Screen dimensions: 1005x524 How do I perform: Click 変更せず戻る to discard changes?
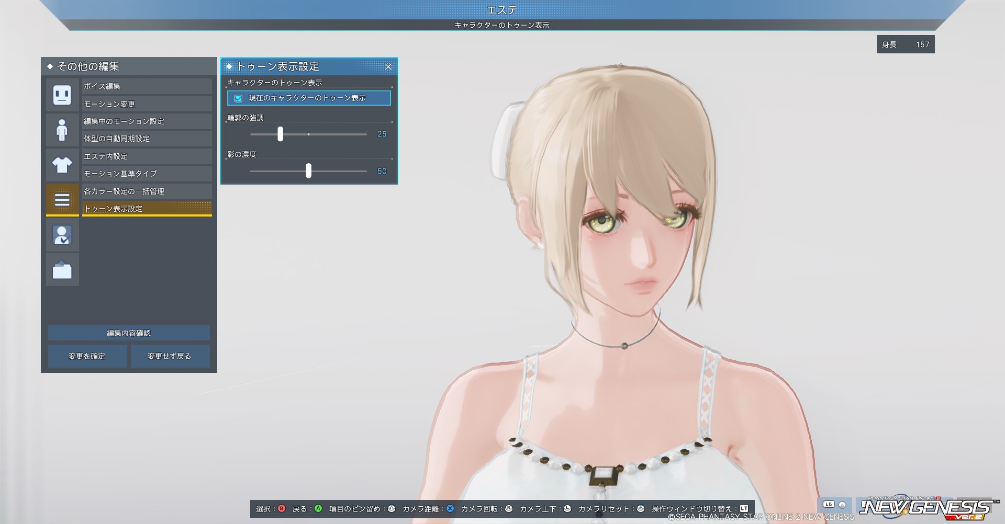point(170,356)
